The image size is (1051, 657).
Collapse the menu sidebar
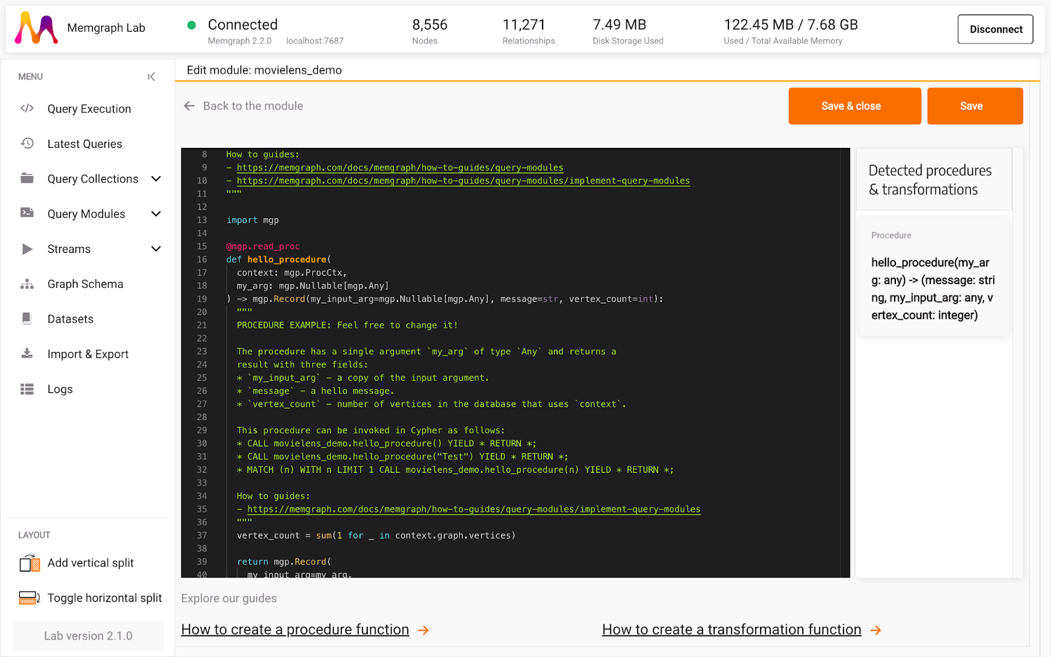pyautogui.click(x=151, y=76)
